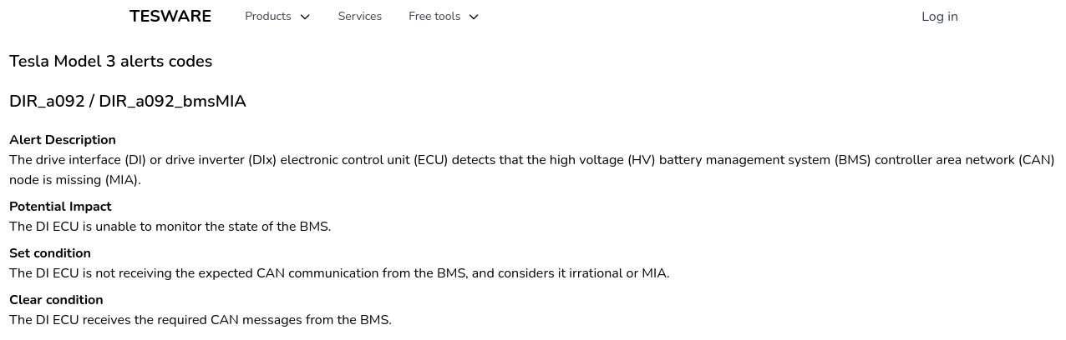
Task: Click the TESWARE logo
Action: [170, 17]
